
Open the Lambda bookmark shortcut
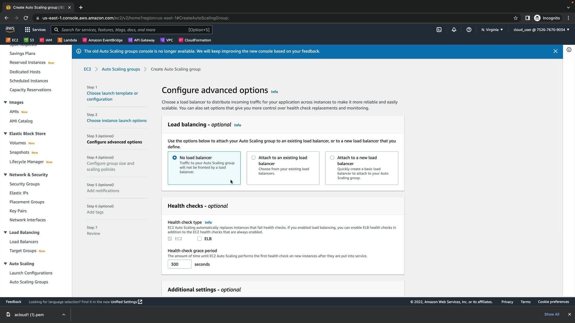[67, 40]
